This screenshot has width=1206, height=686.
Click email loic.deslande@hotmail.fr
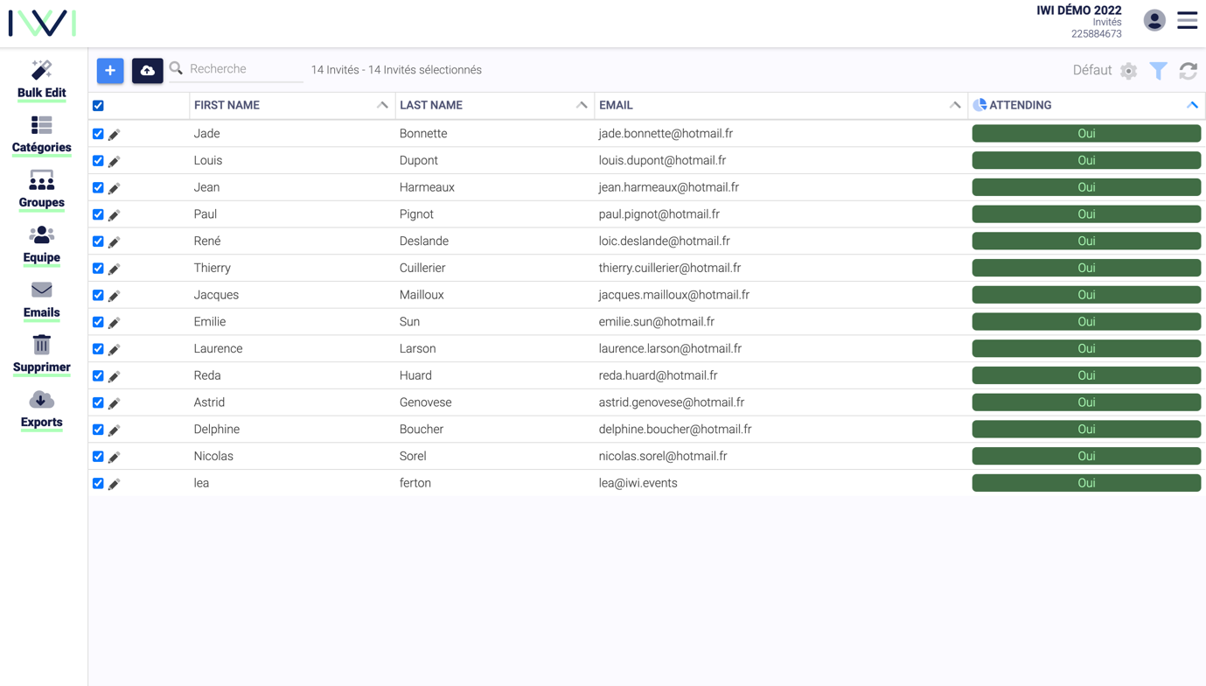(665, 241)
